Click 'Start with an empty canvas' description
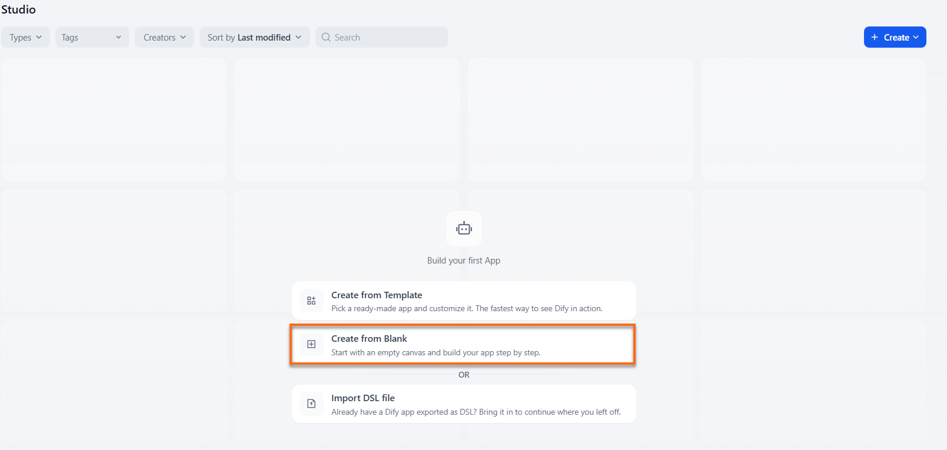 coord(436,352)
